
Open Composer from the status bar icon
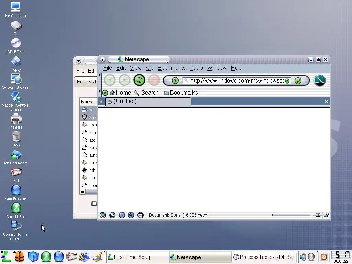(x=131, y=215)
